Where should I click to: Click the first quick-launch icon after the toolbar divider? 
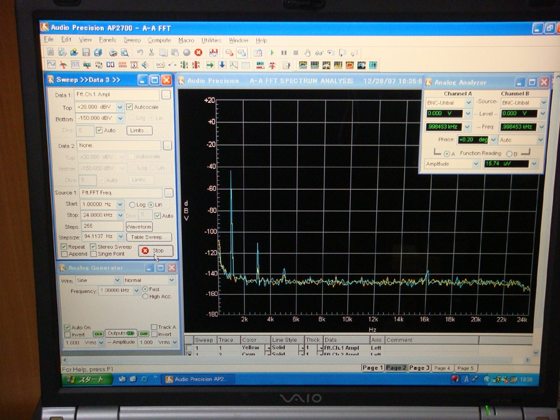tap(303, 65)
